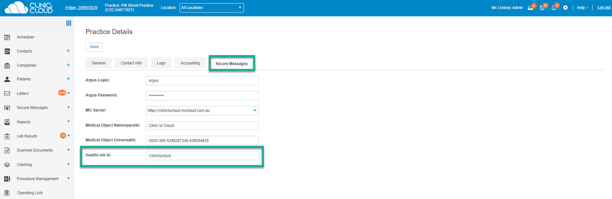Open the inbox tray icon with badge 4
This screenshot has width=612, height=199.
(x=531, y=8)
